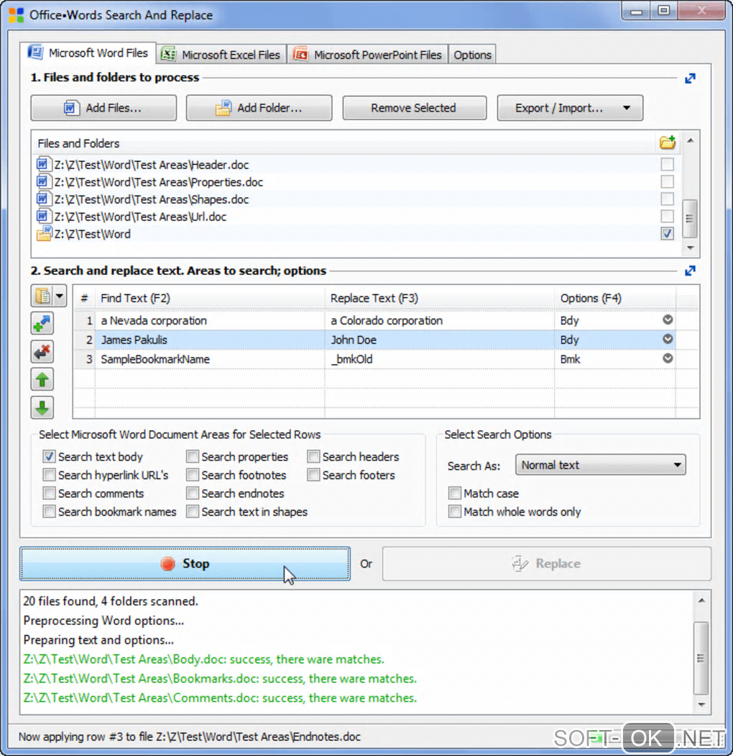The image size is (733, 756).
Task: Open the clipboard button's dropdown arrow
Action: coord(60,296)
